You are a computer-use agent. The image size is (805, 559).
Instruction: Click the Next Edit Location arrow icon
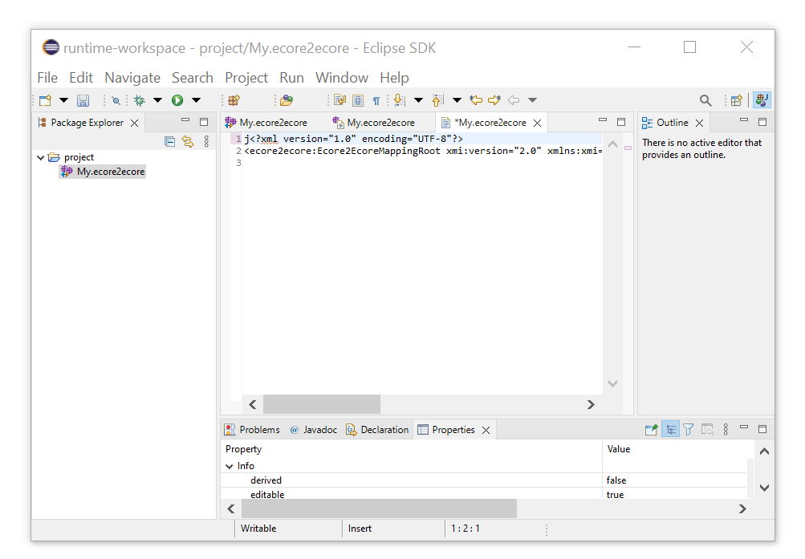494,100
